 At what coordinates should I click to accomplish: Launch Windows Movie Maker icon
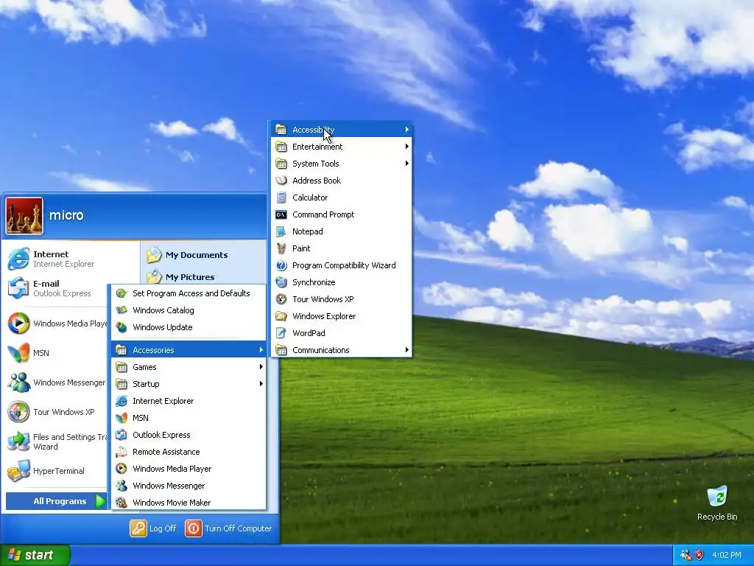(121, 503)
